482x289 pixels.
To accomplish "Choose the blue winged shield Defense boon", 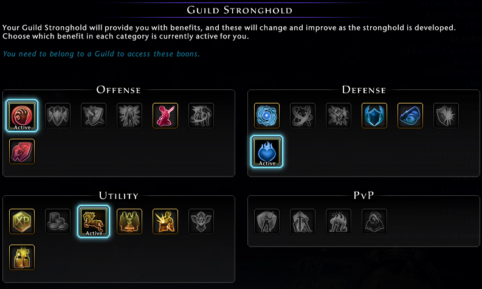I will click(374, 115).
